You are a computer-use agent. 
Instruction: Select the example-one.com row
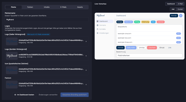[x=149, y=34]
